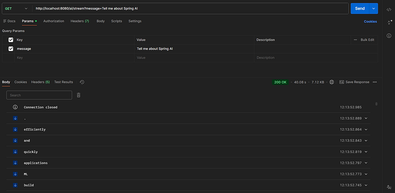Click the timestamp 12:13:52.985
The image size is (395, 193).
[351, 107]
